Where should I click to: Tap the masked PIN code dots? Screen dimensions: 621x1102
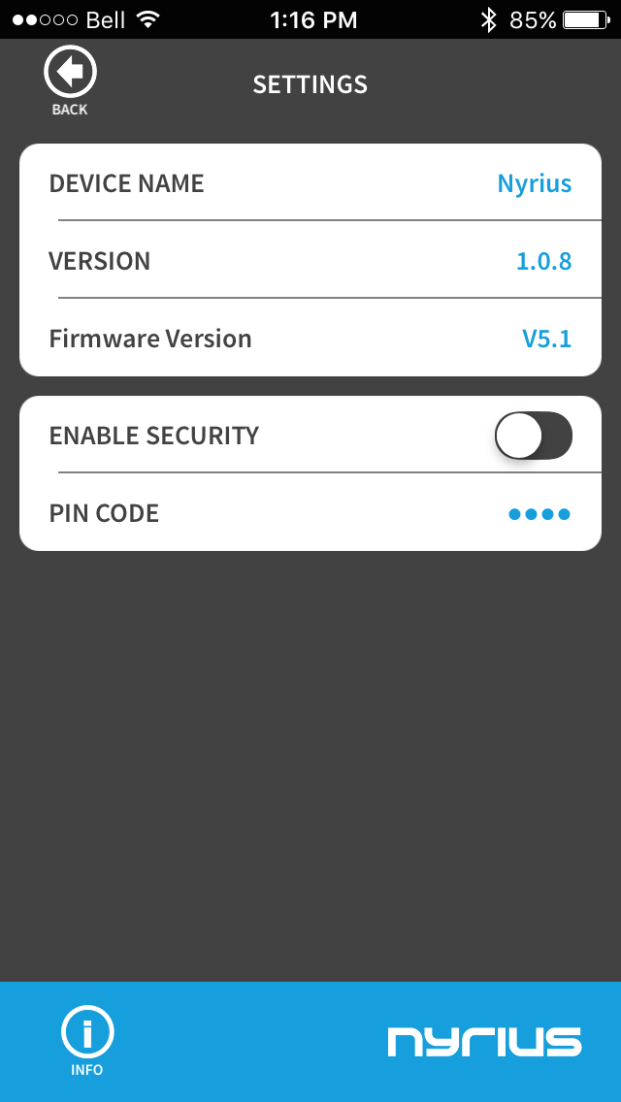tap(539, 513)
